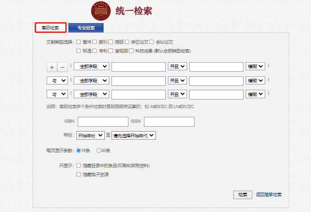311x212 pixels.
Task: Click the university logo emblem
Action: 101,11
